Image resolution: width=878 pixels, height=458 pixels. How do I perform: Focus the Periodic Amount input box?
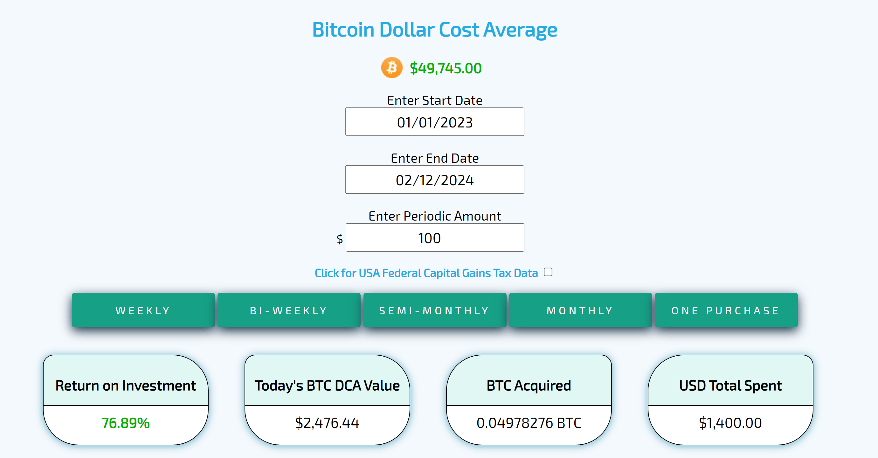(435, 238)
